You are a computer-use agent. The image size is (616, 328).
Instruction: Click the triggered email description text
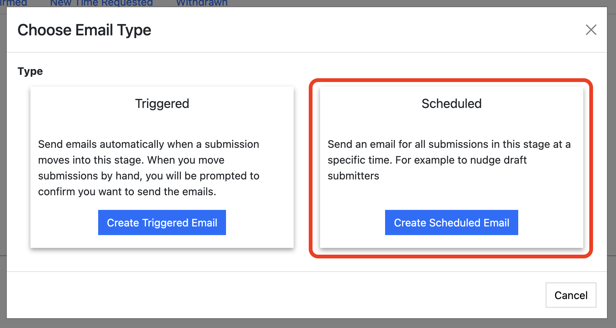click(149, 168)
